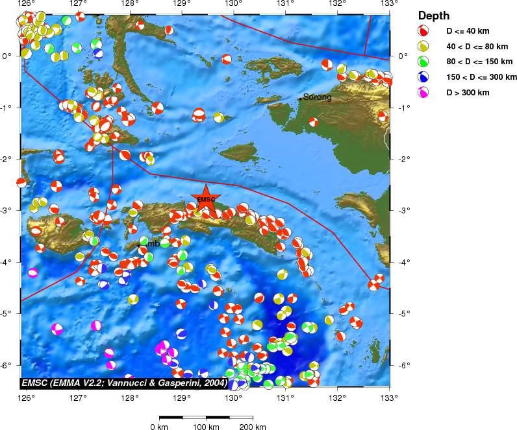
Task: Click the magenta D > 300 km legend symbol
Action: coord(423,93)
